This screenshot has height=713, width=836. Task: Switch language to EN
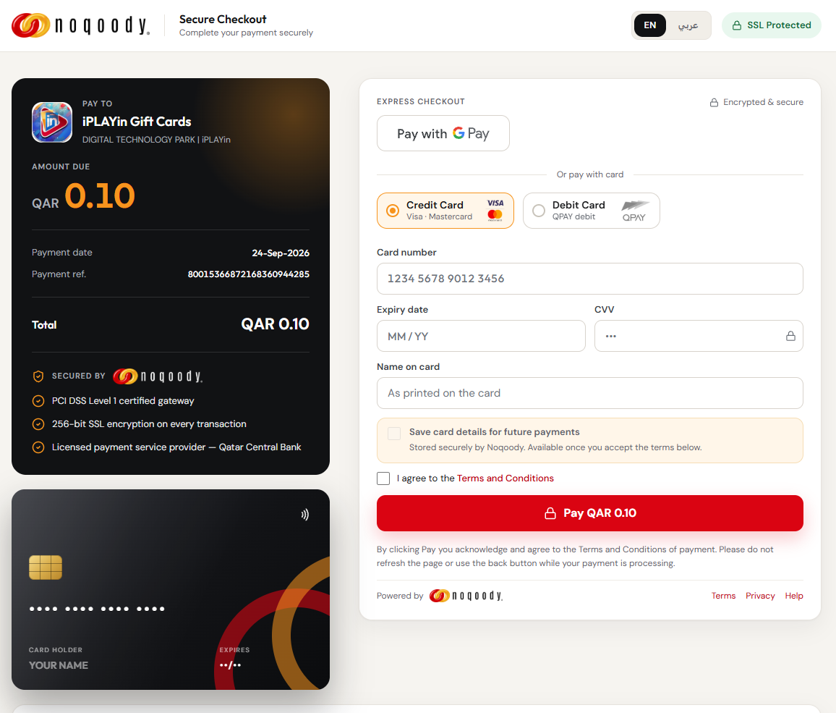point(649,25)
